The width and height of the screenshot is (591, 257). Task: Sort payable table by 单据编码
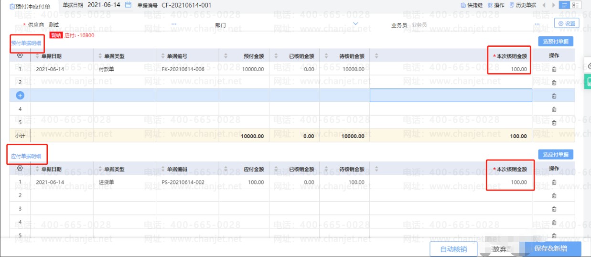click(x=163, y=169)
